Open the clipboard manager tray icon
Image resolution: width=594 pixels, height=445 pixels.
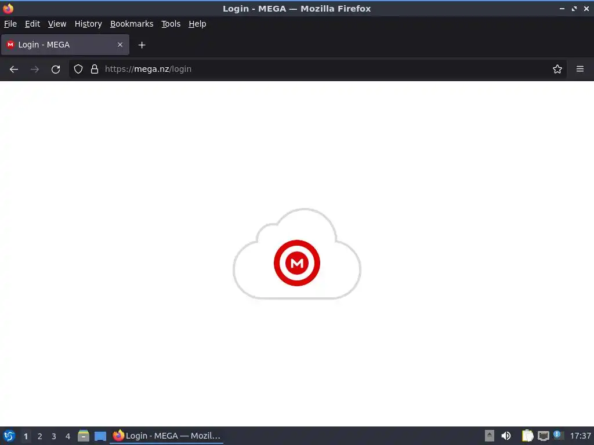(527, 436)
